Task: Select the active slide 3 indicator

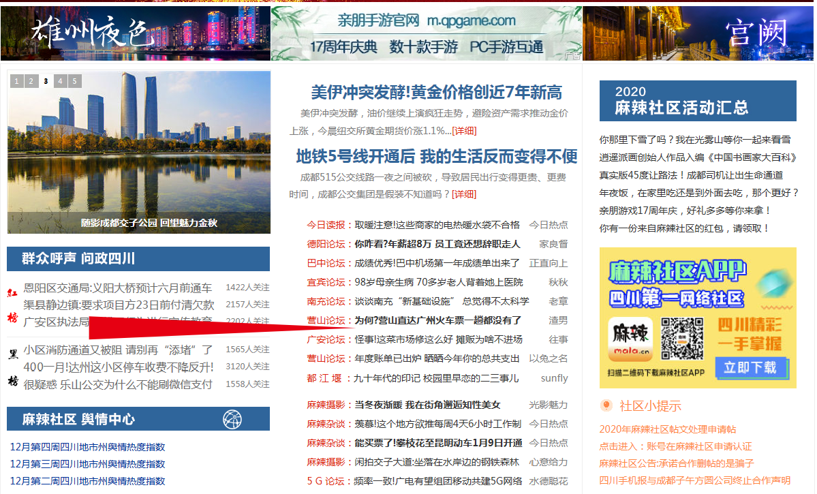Action: point(46,81)
